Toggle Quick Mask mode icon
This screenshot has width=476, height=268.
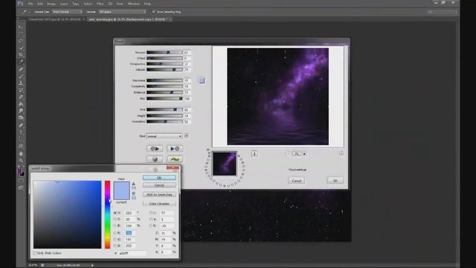[x=21, y=182]
